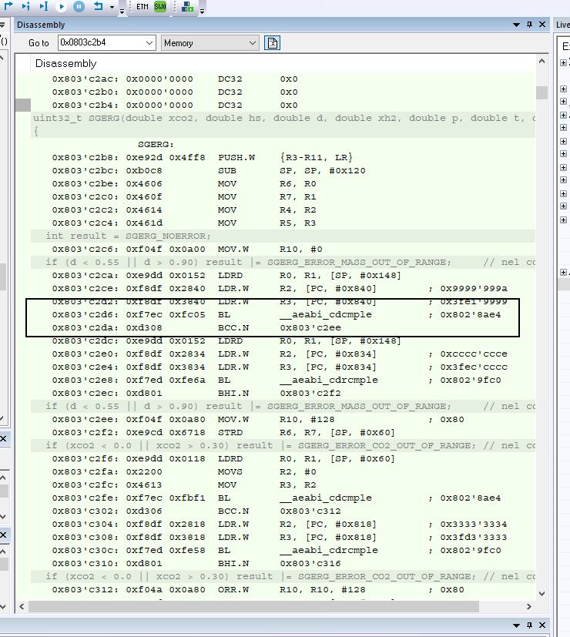Open the Disassembly panel window-position menu
The height and width of the screenshot is (637, 570).
click(x=516, y=25)
